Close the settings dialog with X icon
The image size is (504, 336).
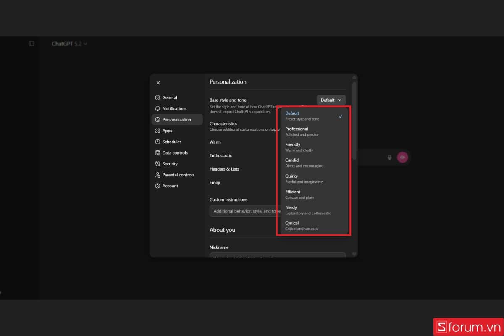(158, 83)
